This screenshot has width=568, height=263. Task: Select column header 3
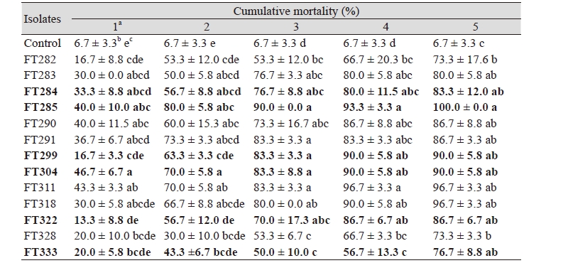tap(296, 27)
